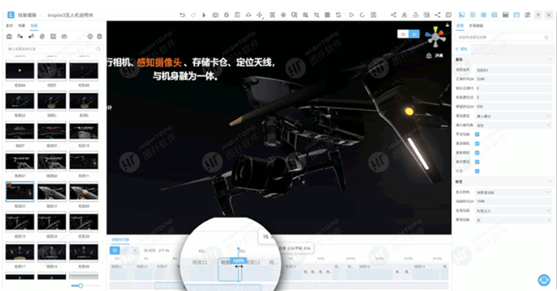557x291 pixels.
Task: Open the dropdown just below the 500 field
Action: point(514,116)
